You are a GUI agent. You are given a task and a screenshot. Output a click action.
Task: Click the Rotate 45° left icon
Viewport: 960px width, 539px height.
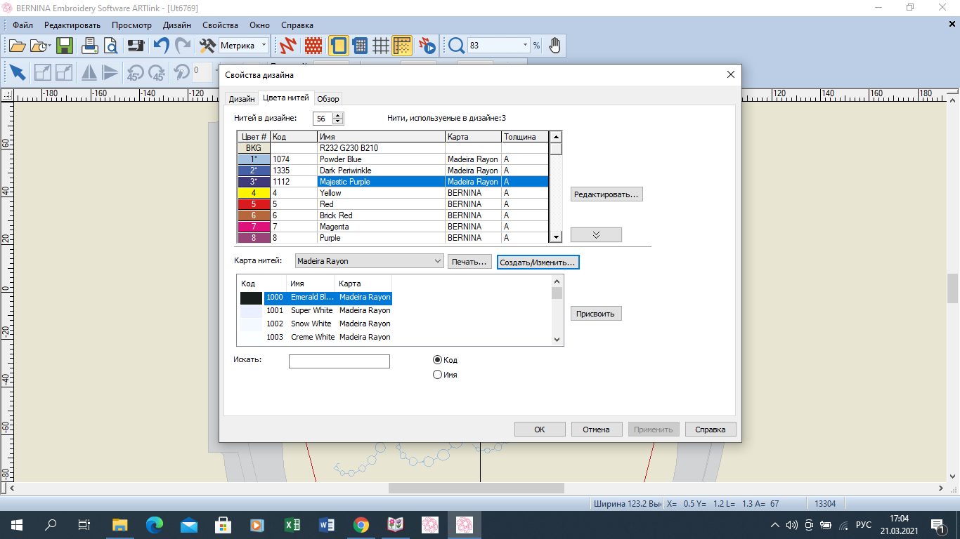click(135, 72)
